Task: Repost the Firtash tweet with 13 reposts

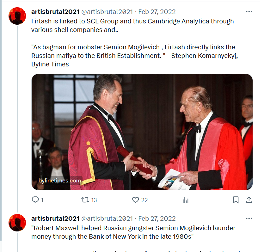Action: coord(85,200)
